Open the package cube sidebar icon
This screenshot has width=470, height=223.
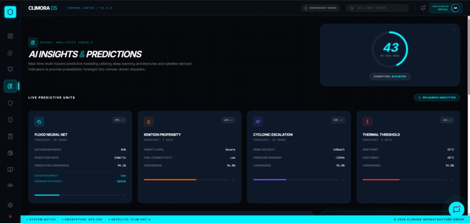[10, 153]
